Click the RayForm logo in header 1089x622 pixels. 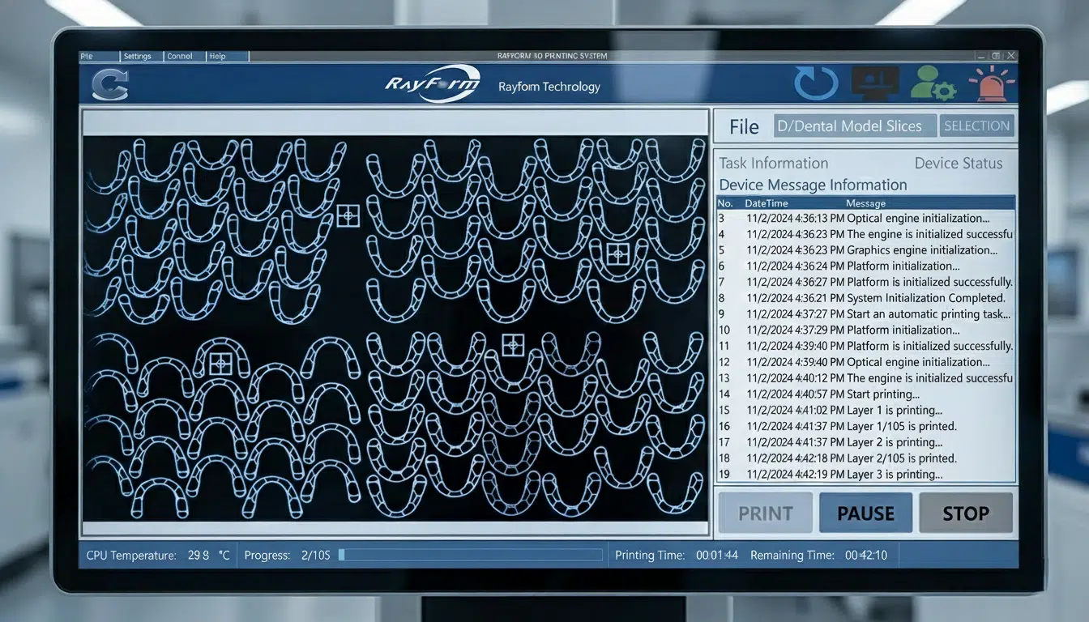coord(432,84)
